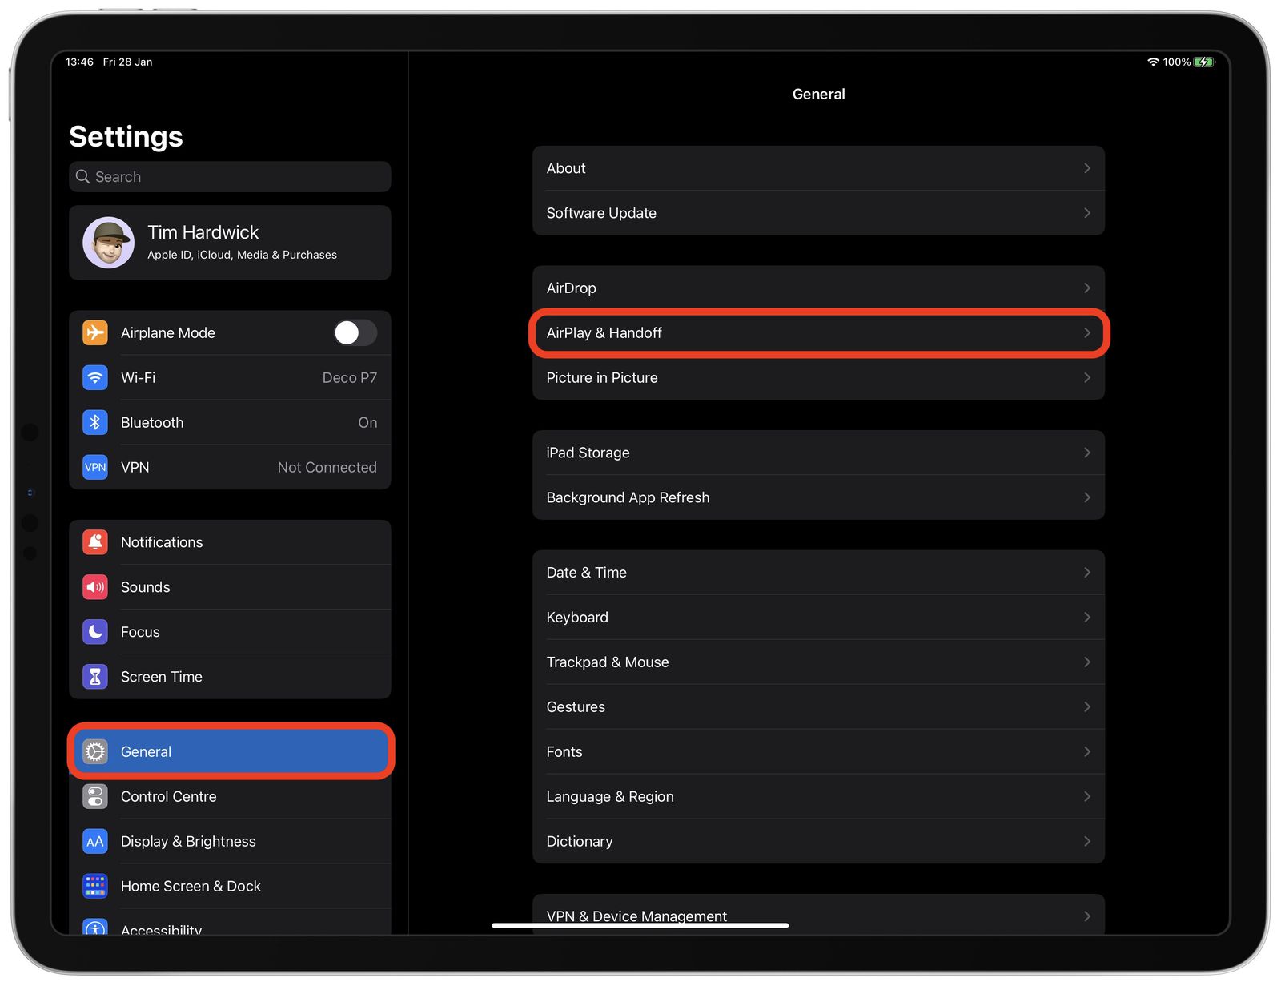Tap the Display & Brightness icon

click(x=94, y=841)
